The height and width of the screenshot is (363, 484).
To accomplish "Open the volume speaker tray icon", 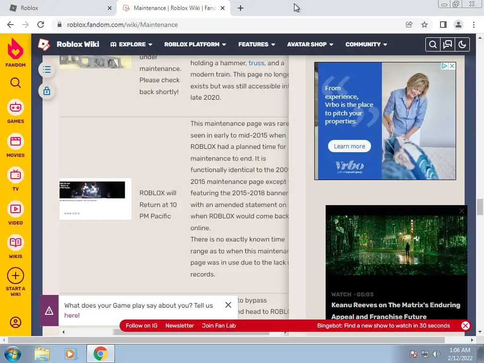I will click(x=436, y=354).
